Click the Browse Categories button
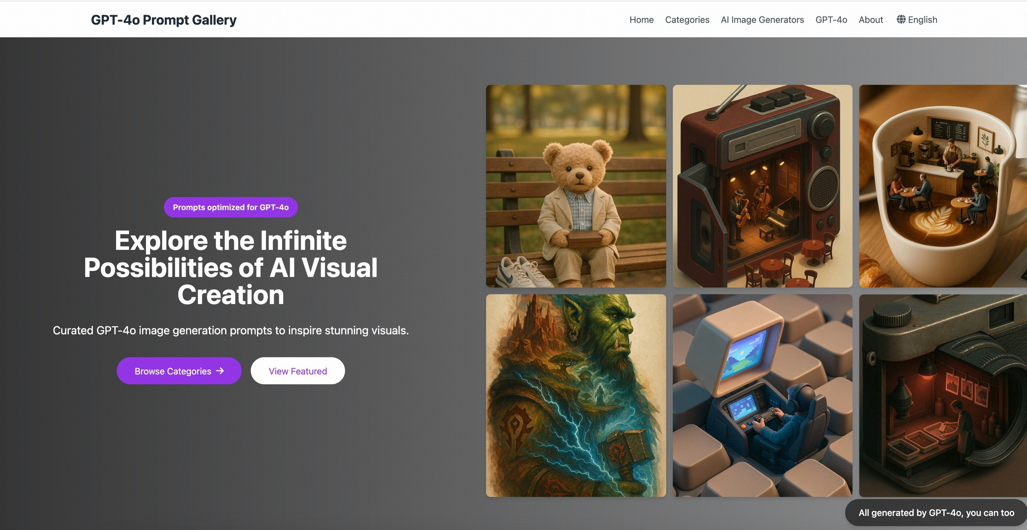Viewport: 1027px width, 530px height. 173,371
